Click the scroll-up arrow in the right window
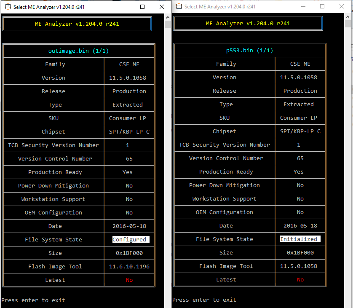This screenshot has height=308, width=353. click(x=348, y=17)
